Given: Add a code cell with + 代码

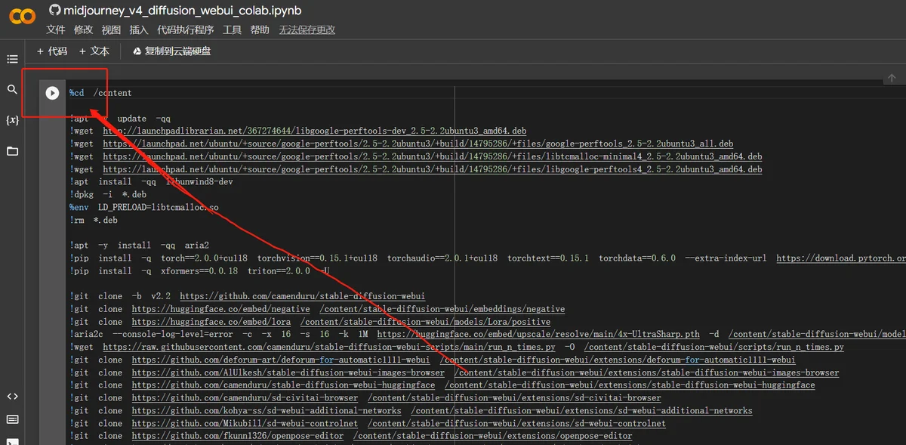Looking at the screenshot, I should coord(52,51).
